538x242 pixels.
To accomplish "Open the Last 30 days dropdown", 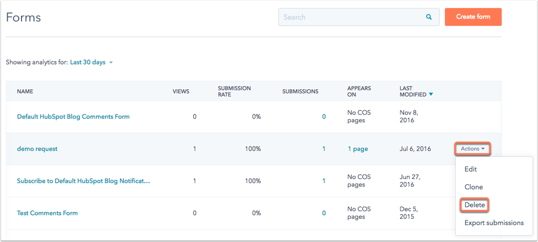I will click(91, 62).
